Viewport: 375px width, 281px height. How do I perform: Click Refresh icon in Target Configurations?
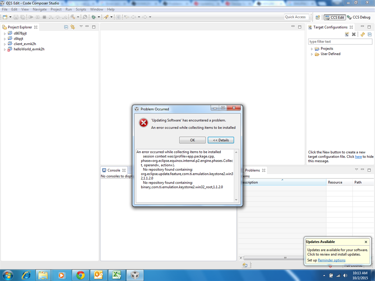coord(362,34)
